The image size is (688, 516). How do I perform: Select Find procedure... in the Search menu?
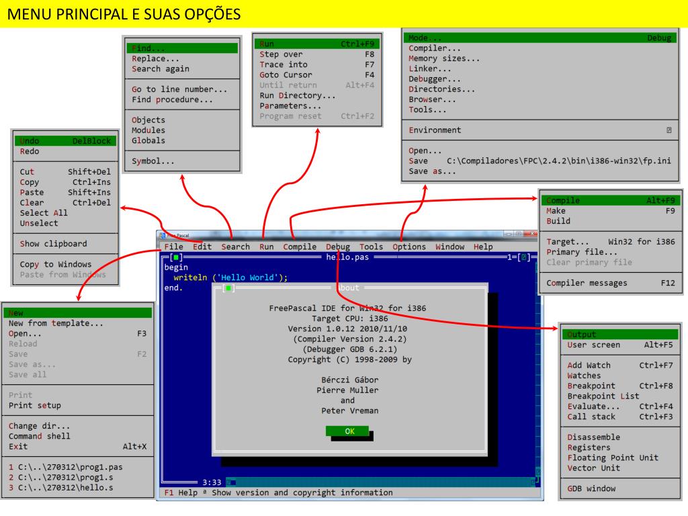[x=182, y=99]
